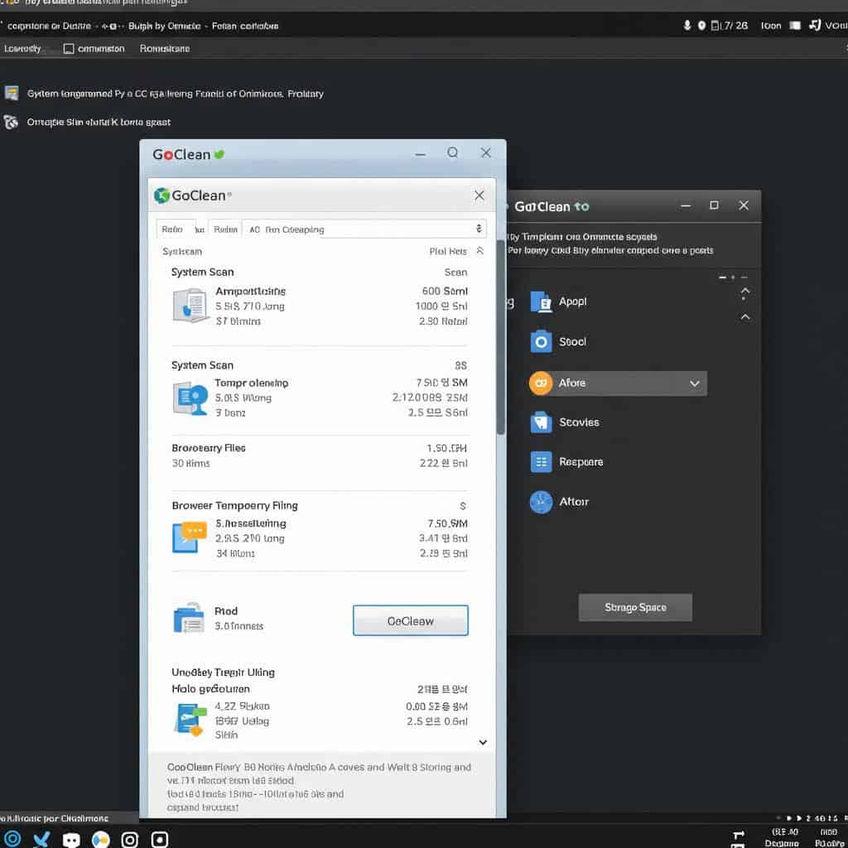The width and height of the screenshot is (848, 848).
Task: Collapse the Plal Hels chevron
Action: point(479,251)
